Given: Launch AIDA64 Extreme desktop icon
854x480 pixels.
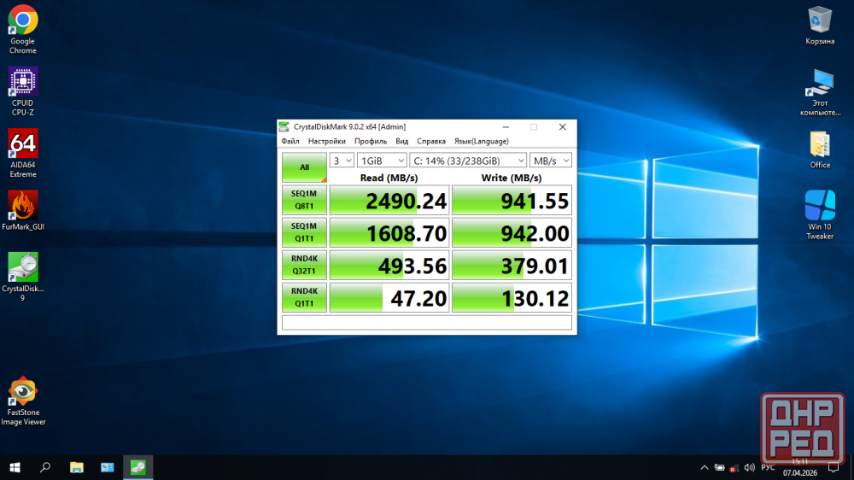Looking at the screenshot, I should (x=22, y=144).
